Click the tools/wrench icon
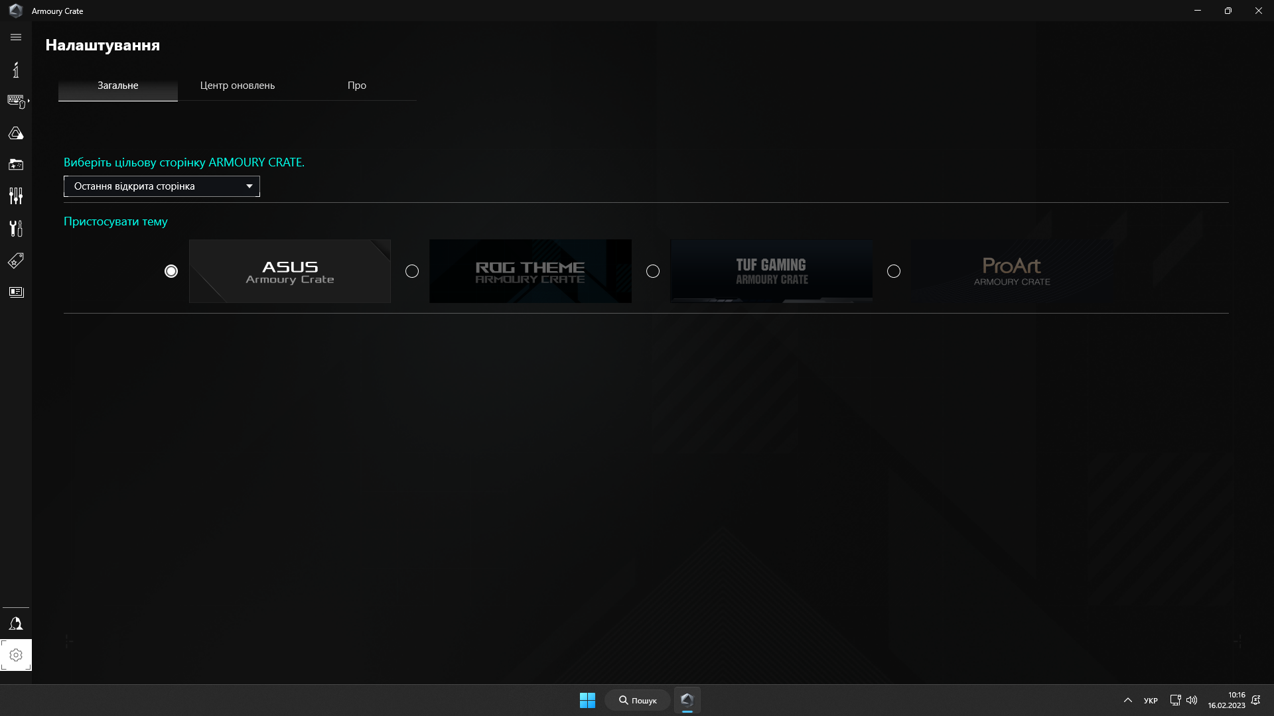This screenshot has width=1274, height=716. [x=16, y=228]
